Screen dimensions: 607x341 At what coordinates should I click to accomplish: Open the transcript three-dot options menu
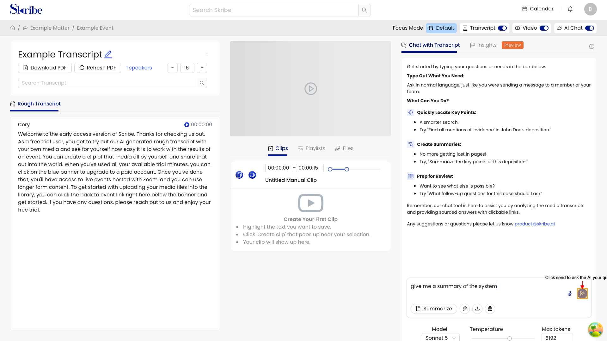tap(207, 54)
